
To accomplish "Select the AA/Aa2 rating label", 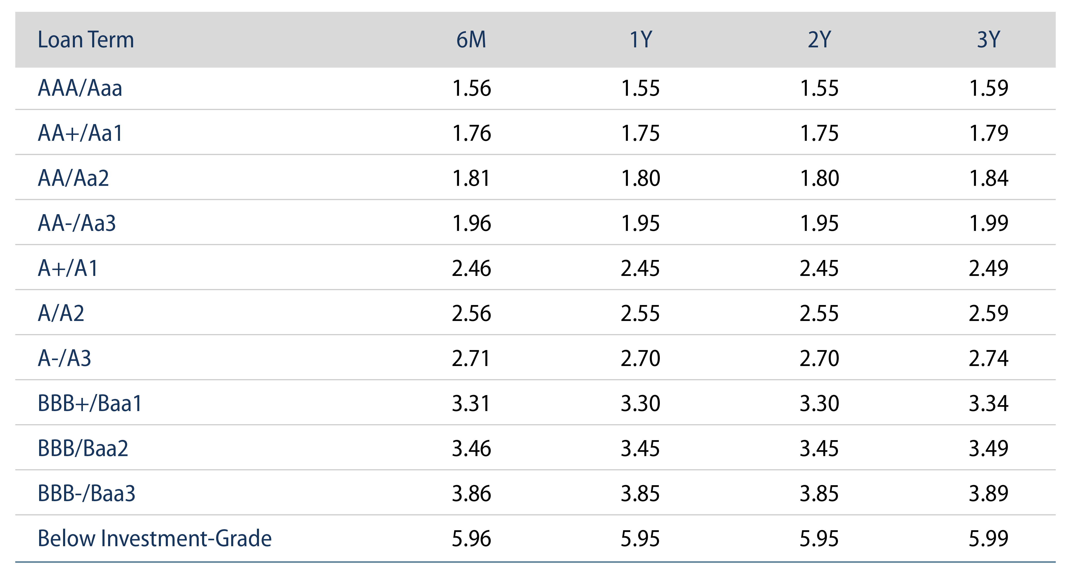I will click(73, 178).
